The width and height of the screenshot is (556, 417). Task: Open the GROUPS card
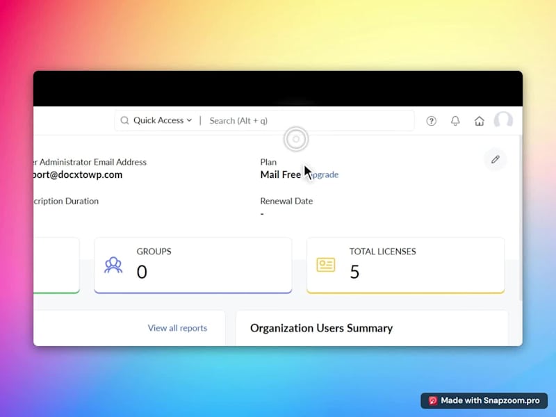click(193, 265)
